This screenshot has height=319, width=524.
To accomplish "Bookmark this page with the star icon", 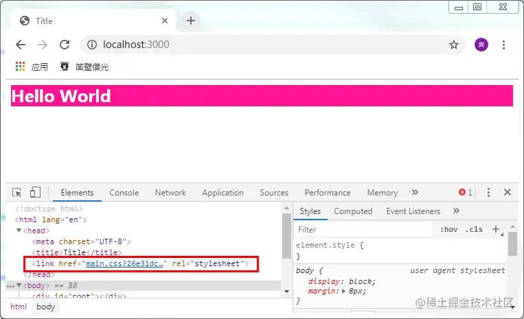I will click(x=453, y=45).
